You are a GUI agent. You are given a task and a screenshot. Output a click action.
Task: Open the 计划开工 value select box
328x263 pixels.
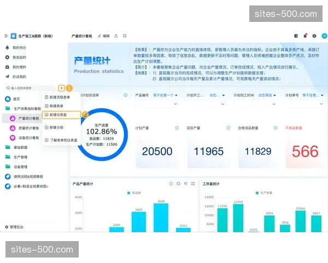click(x=206, y=104)
